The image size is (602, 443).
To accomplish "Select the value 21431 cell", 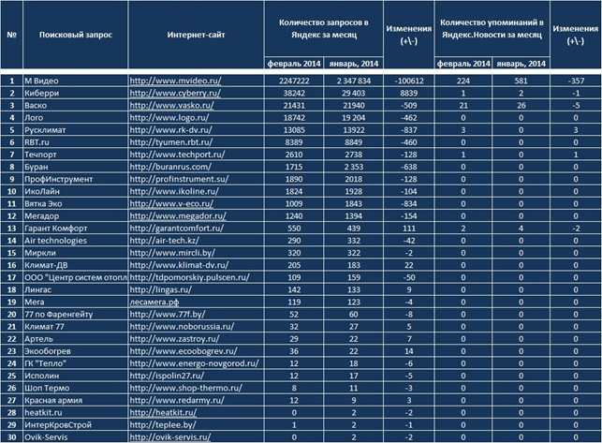I will (x=294, y=105).
